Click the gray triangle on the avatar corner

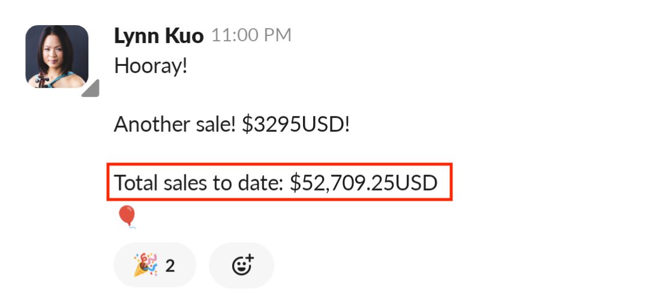[91, 89]
